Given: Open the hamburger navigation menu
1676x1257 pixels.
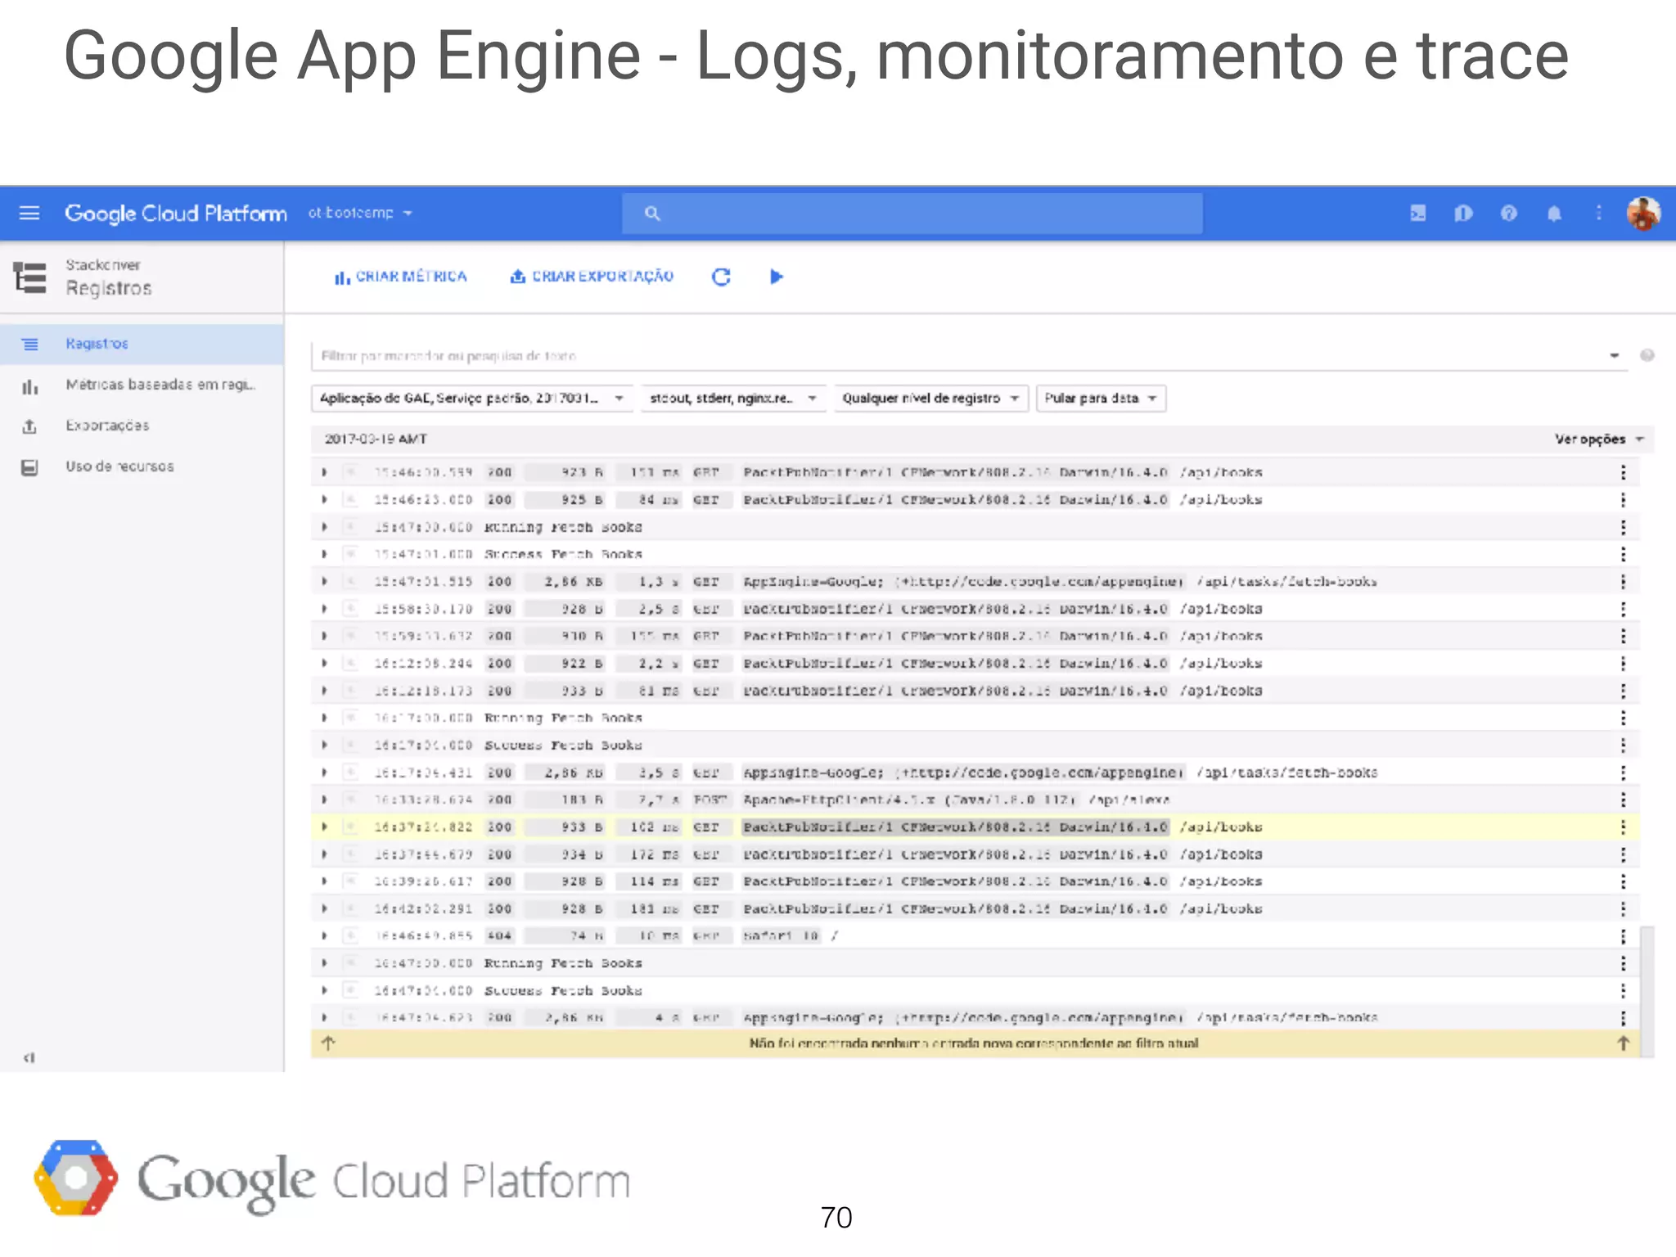Looking at the screenshot, I should pos(29,213).
